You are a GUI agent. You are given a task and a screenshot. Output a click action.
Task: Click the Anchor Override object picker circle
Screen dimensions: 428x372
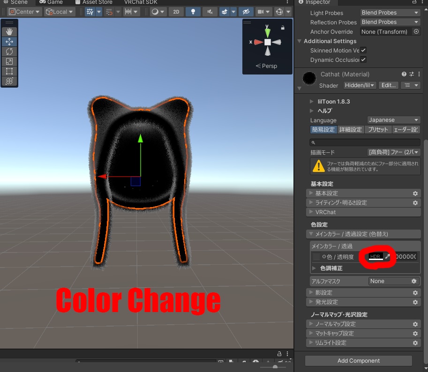tap(416, 31)
